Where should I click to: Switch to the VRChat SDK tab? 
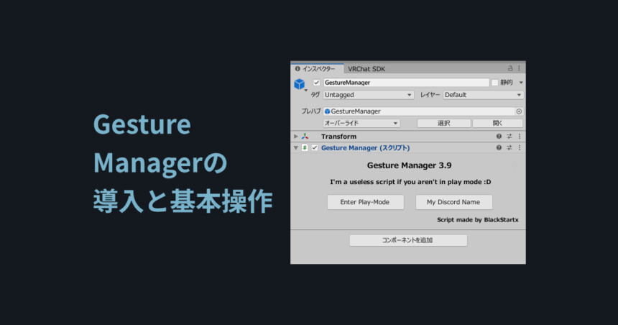(366, 68)
